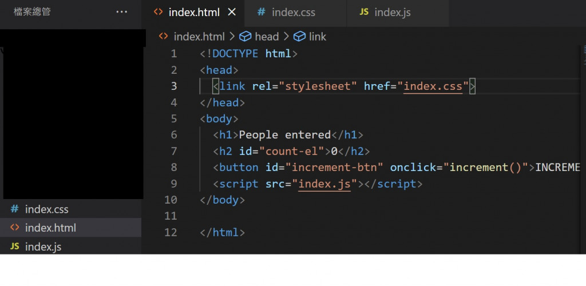Follow the index.js src link in code
Viewport: 586px width, 286px height.
(324, 184)
